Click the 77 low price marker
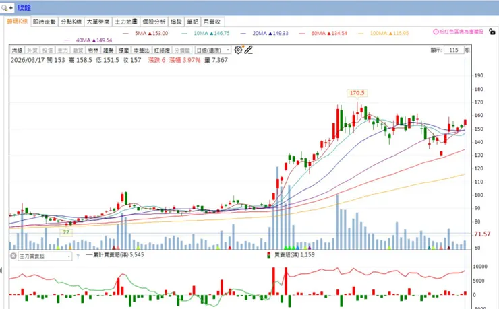 pos(66,232)
